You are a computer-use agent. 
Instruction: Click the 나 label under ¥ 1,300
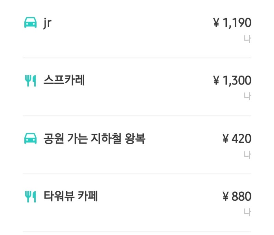click(x=247, y=96)
